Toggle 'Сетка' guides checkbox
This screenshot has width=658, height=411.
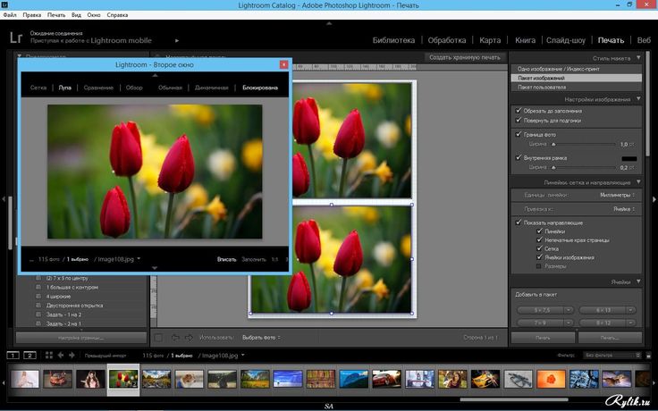[540, 248]
